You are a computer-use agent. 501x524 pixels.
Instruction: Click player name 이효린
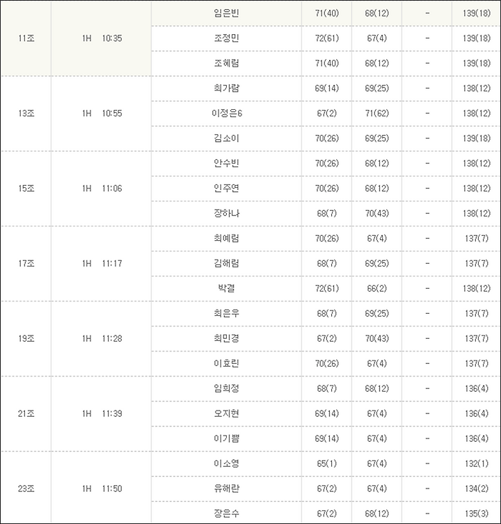226,363
